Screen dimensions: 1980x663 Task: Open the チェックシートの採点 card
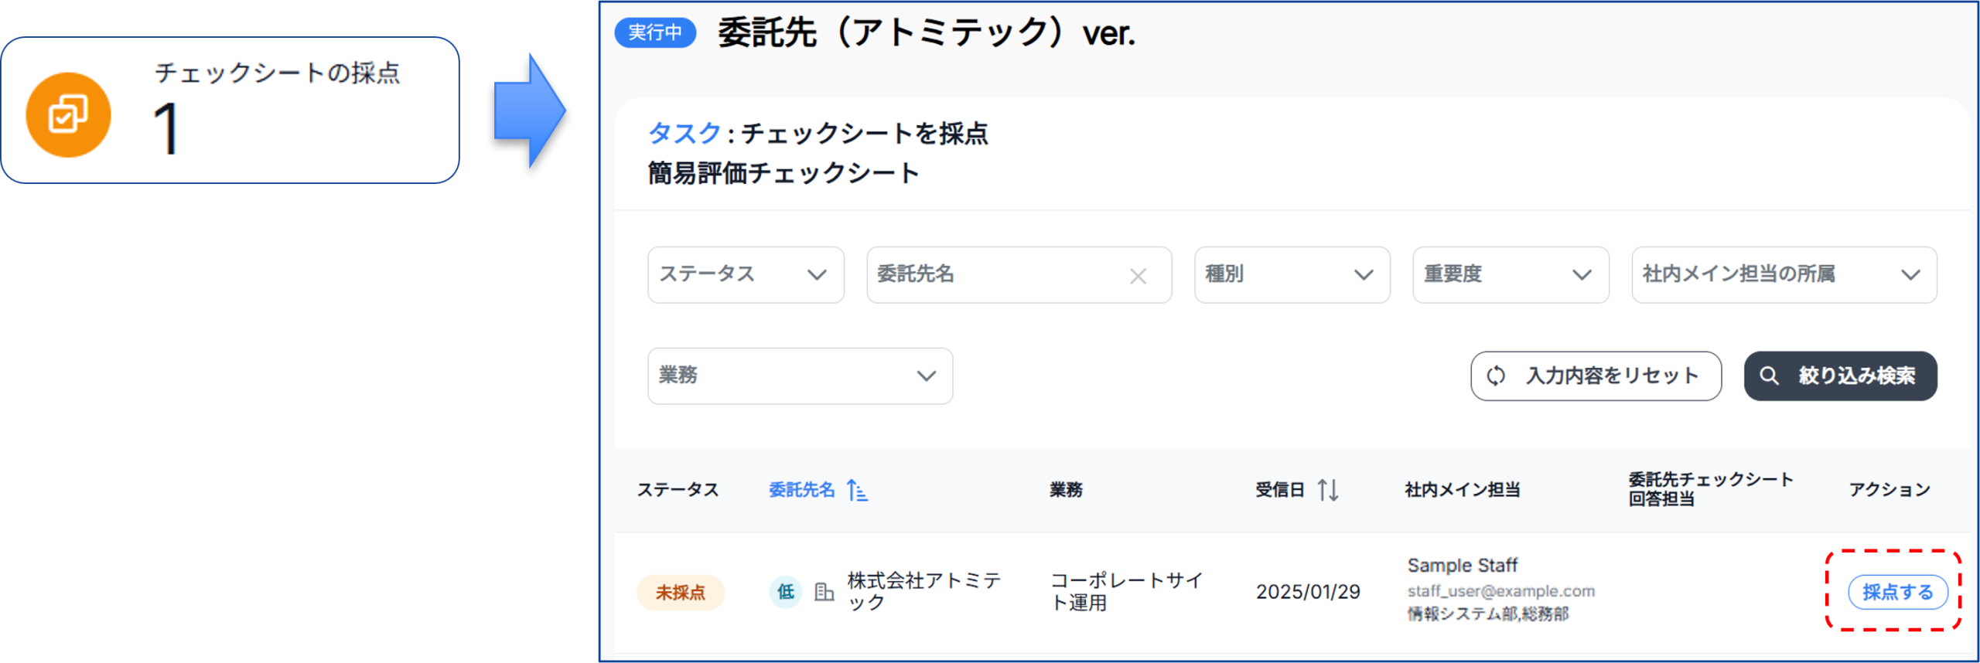[x=230, y=110]
